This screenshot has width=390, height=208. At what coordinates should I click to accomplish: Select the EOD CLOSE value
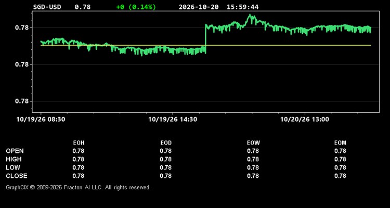[166, 176]
